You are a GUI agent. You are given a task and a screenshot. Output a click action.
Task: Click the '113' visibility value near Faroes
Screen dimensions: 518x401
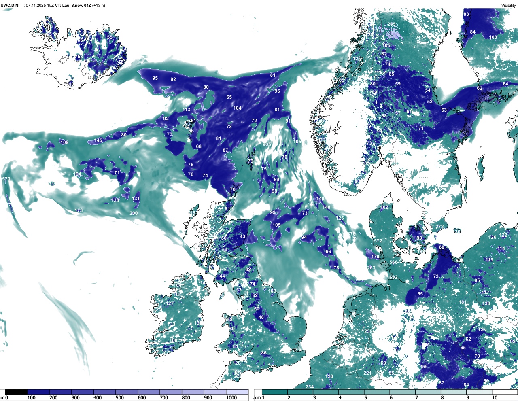tap(186, 110)
